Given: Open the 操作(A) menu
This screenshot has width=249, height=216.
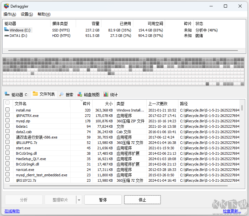Looking at the screenshot, I should point(10,14).
